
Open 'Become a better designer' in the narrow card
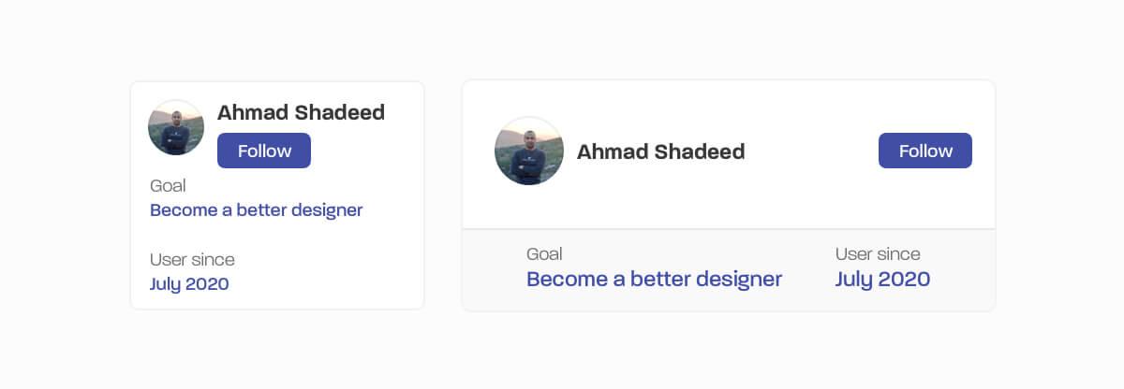point(256,210)
